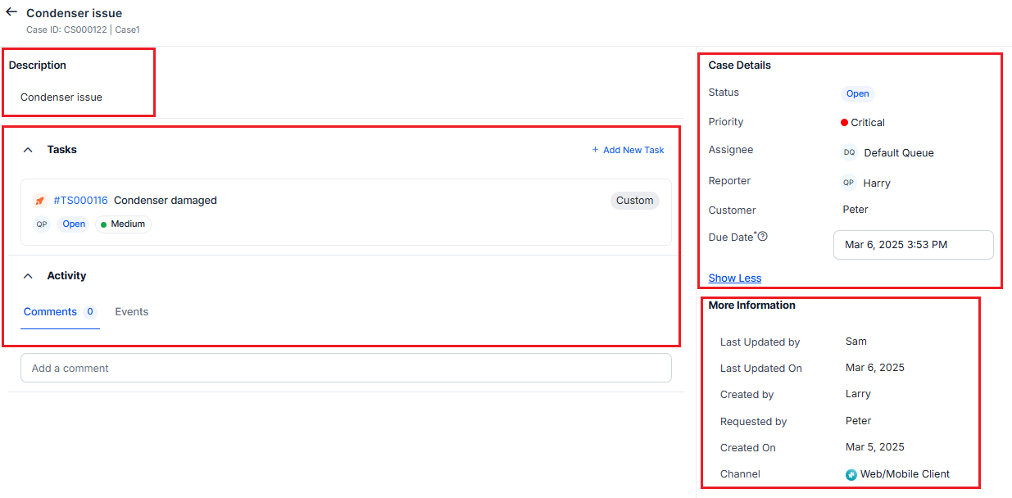The width and height of the screenshot is (1012, 498).
Task: Select the Comments tab
Action: click(x=50, y=312)
